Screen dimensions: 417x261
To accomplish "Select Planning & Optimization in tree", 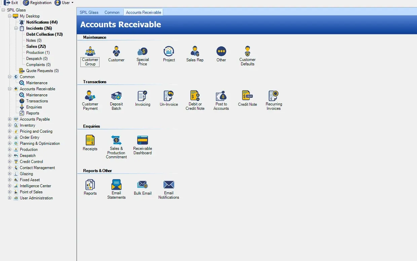I will [x=40, y=143].
